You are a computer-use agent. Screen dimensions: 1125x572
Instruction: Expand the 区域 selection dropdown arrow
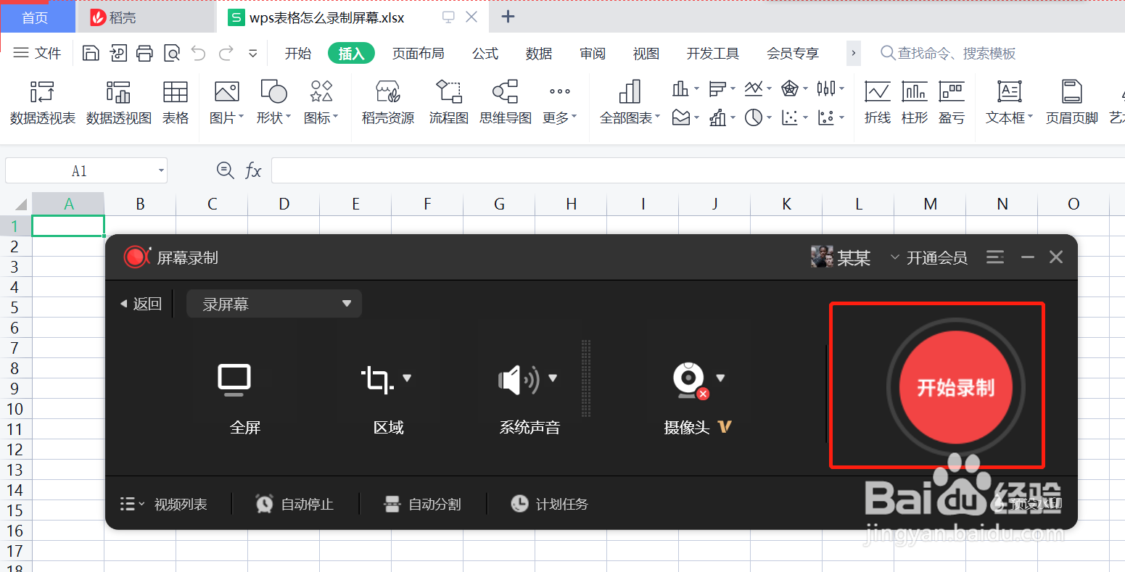coord(408,378)
